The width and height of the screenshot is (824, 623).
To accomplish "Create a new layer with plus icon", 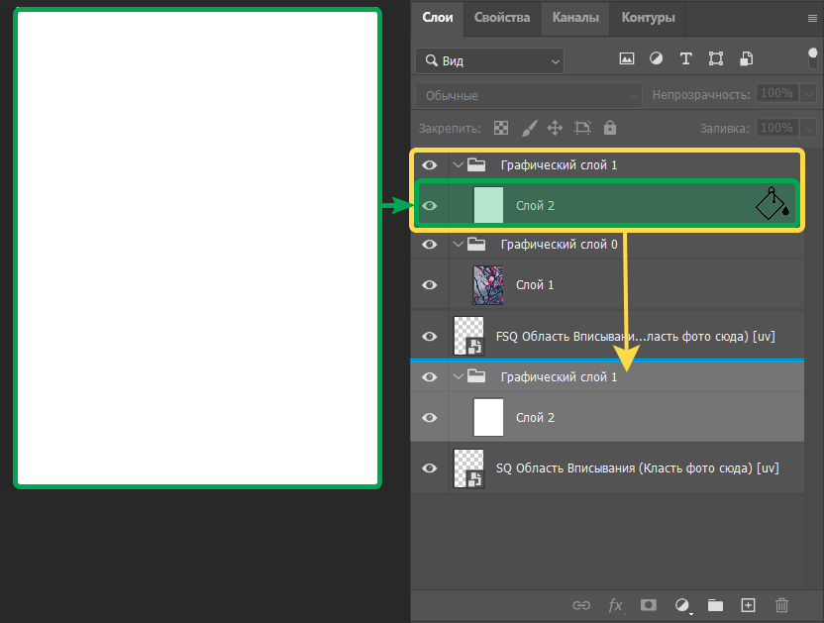I will pos(749,604).
